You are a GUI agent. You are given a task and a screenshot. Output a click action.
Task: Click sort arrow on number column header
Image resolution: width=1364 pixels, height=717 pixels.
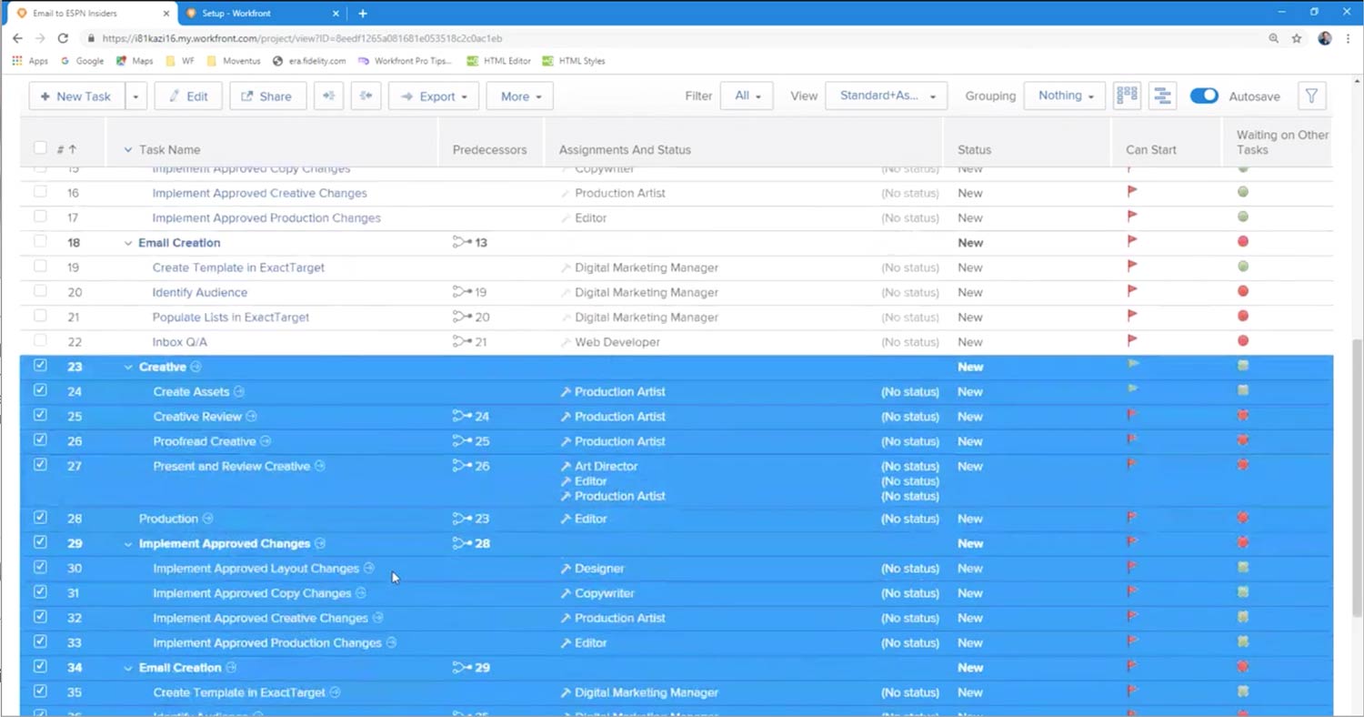click(x=73, y=149)
